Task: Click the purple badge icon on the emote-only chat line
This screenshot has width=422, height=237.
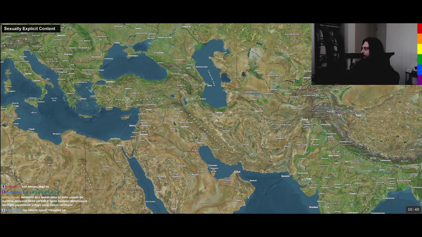Action: [3, 192]
